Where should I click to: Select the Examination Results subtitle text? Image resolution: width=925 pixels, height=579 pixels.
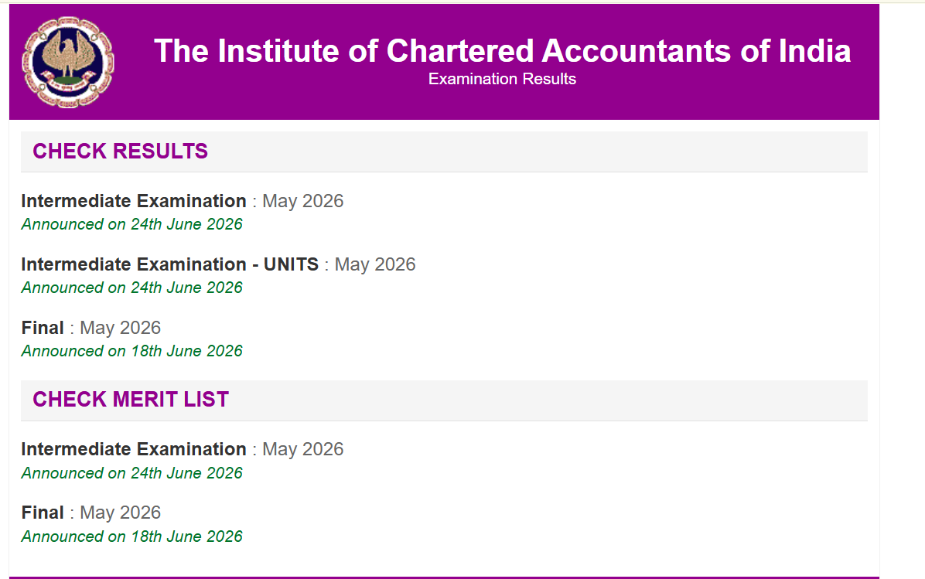click(502, 79)
